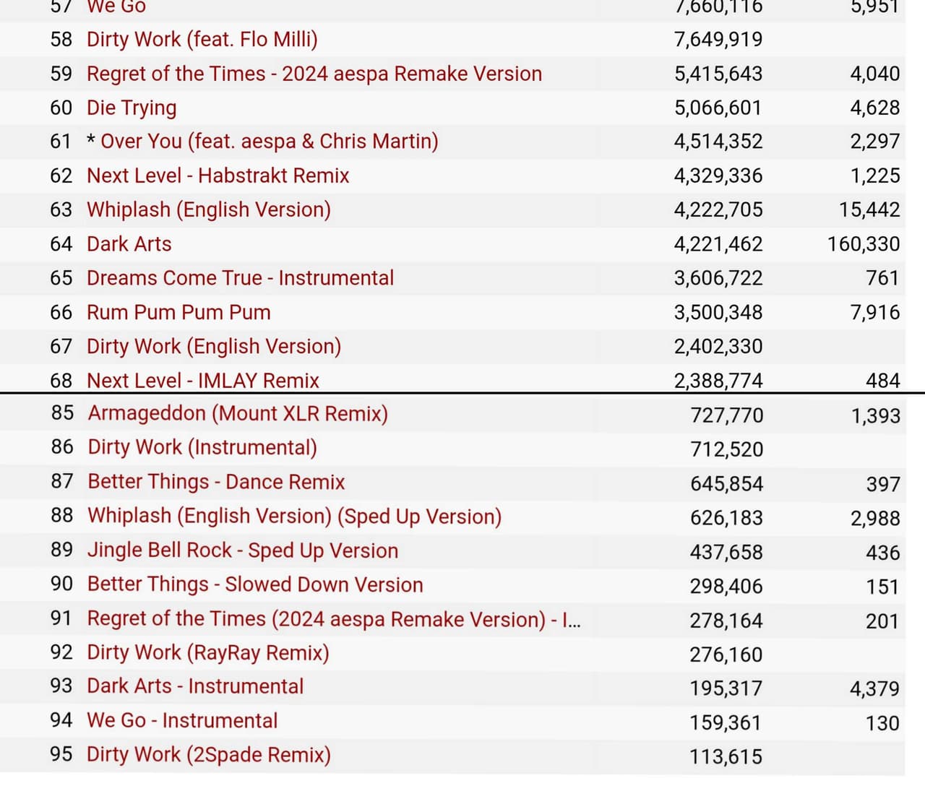Click Jingle Bell Rock - Sped Up Version
The height and width of the screenshot is (786, 925).
[243, 550]
